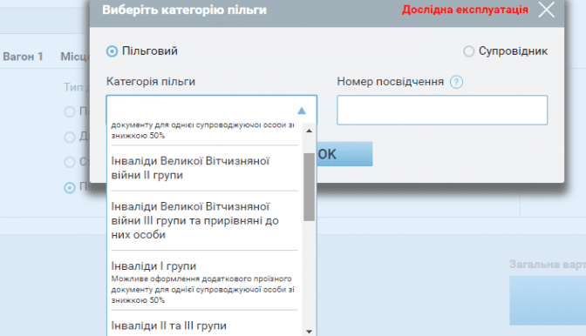
Task: Open the Вагон 1 tab in background page
Action: 23,57
